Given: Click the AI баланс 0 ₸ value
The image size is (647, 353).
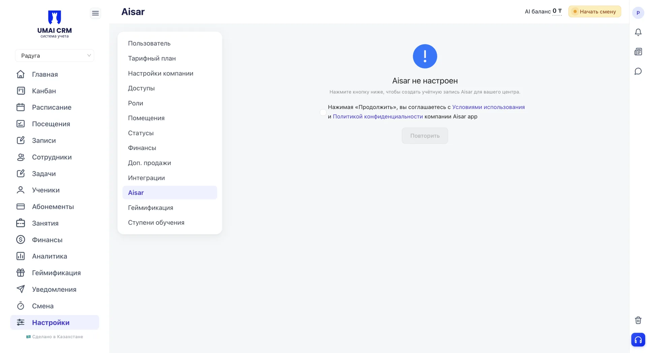Looking at the screenshot, I should pyautogui.click(x=557, y=11).
